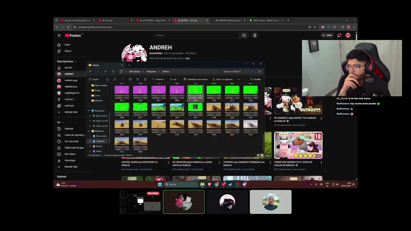The width and height of the screenshot is (411, 231).
Task: Open a new browser tab
Action: (x=288, y=20)
